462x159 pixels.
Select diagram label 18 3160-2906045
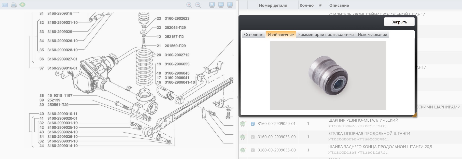pyautogui.click(x=173, y=73)
